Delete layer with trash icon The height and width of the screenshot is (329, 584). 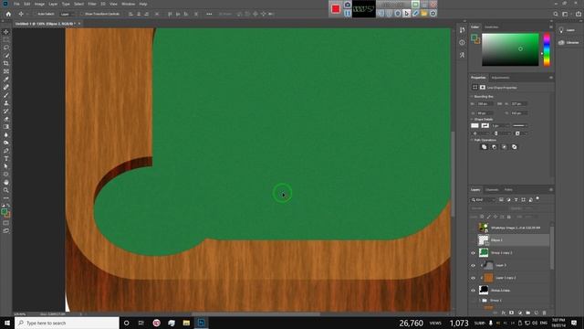(x=544, y=313)
